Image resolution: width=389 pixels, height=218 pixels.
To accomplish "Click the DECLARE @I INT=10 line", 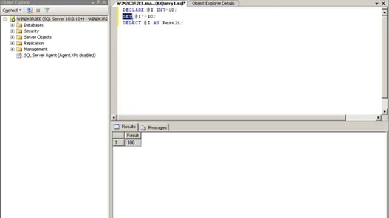I will [150, 10].
